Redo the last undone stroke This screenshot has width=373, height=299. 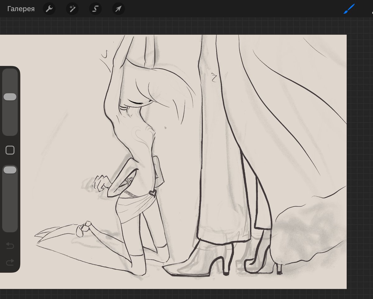click(10, 263)
